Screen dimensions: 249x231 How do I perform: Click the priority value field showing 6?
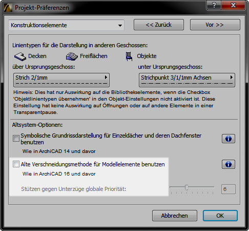tap(229, 189)
